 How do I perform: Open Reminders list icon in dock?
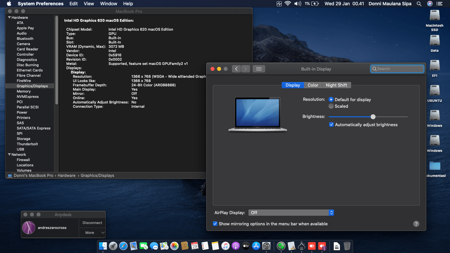point(205,246)
